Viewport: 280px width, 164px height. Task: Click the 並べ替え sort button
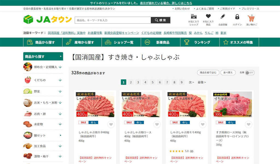coord(228,73)
